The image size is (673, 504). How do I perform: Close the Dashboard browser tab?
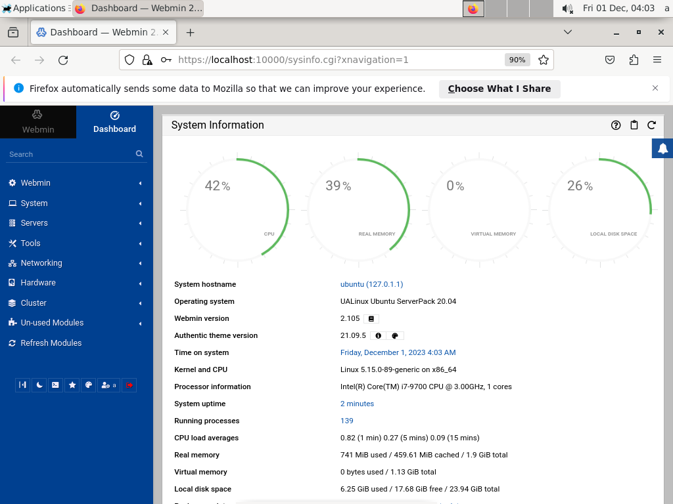(x=166, y=33)
